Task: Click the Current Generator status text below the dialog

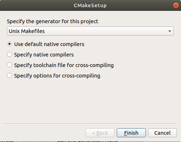Action: click(x=88, y=141)
